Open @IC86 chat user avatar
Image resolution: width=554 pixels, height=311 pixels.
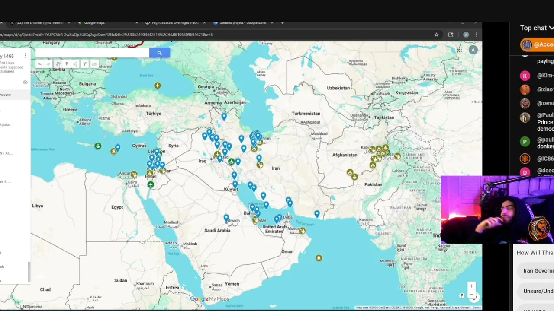click(525, 159)
